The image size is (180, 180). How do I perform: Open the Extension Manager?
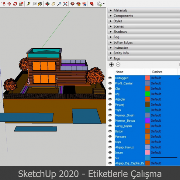point(92,4)
